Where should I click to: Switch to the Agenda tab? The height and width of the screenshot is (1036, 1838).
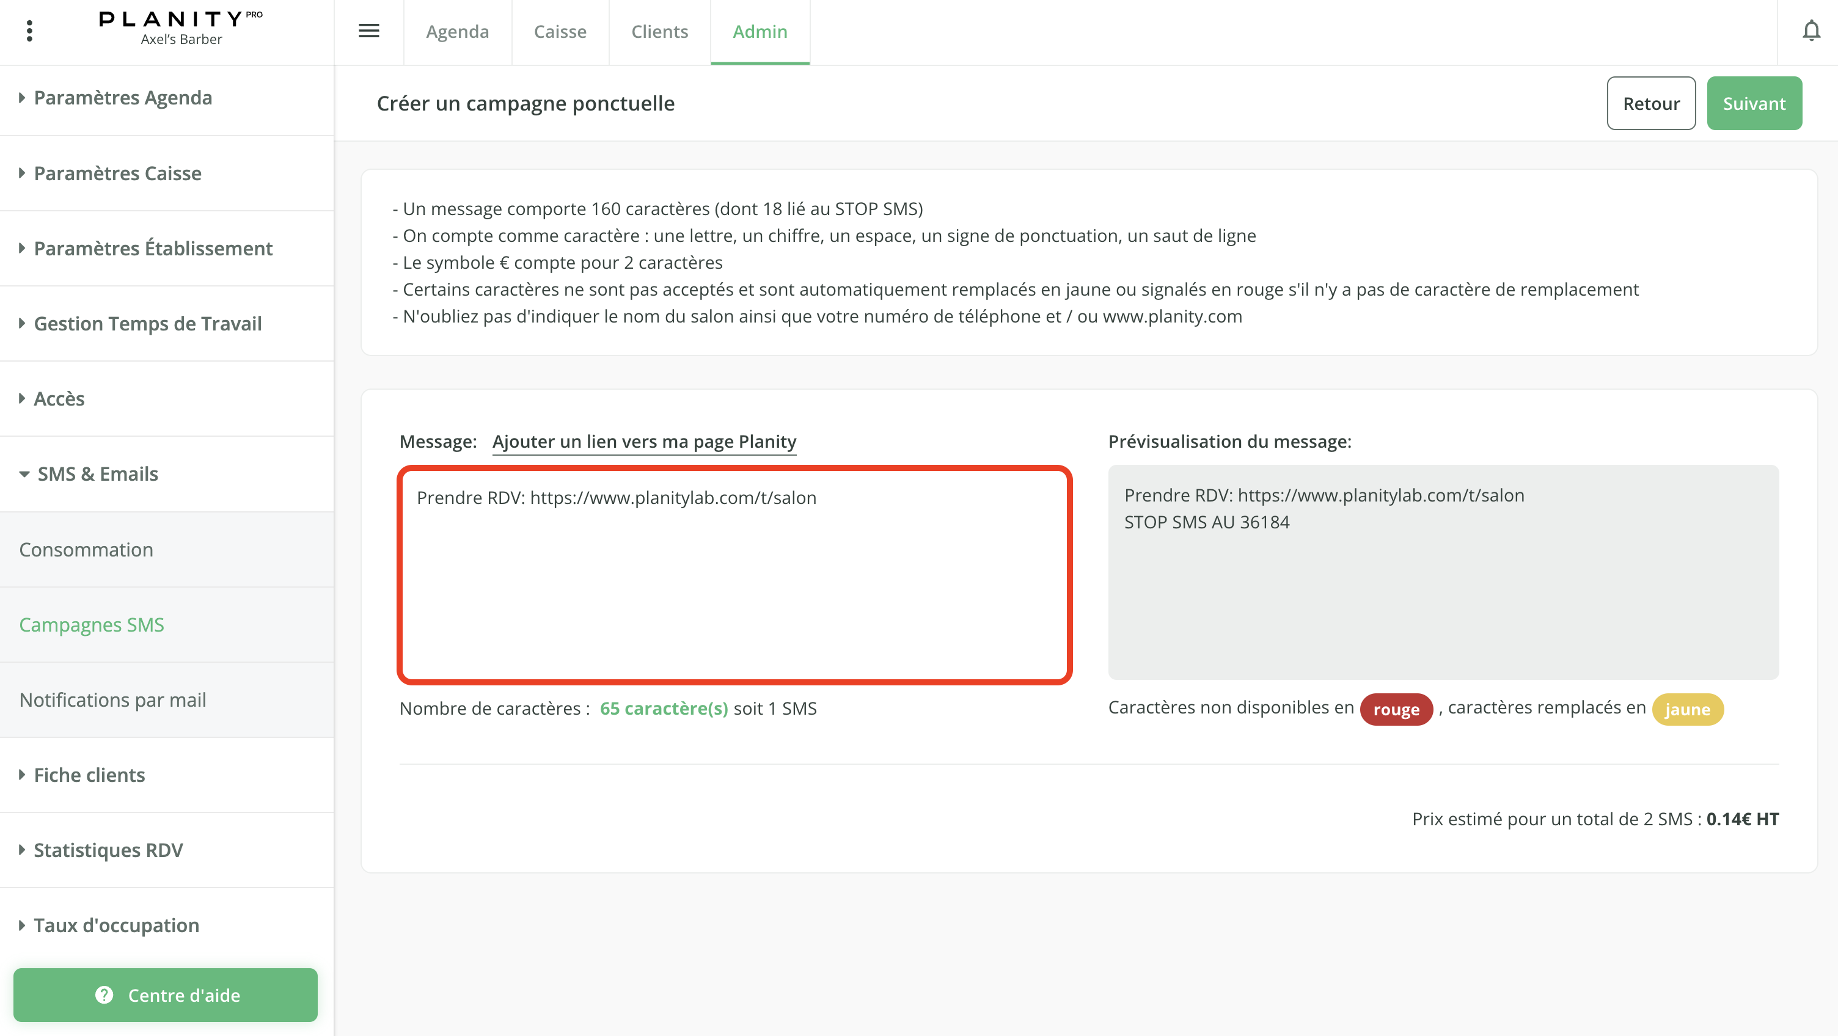click(x=457, y=31)
